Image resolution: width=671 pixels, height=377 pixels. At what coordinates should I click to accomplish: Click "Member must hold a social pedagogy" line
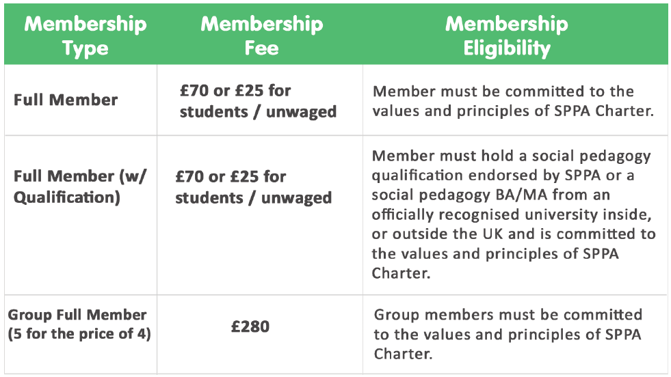[x=511, y=156]
